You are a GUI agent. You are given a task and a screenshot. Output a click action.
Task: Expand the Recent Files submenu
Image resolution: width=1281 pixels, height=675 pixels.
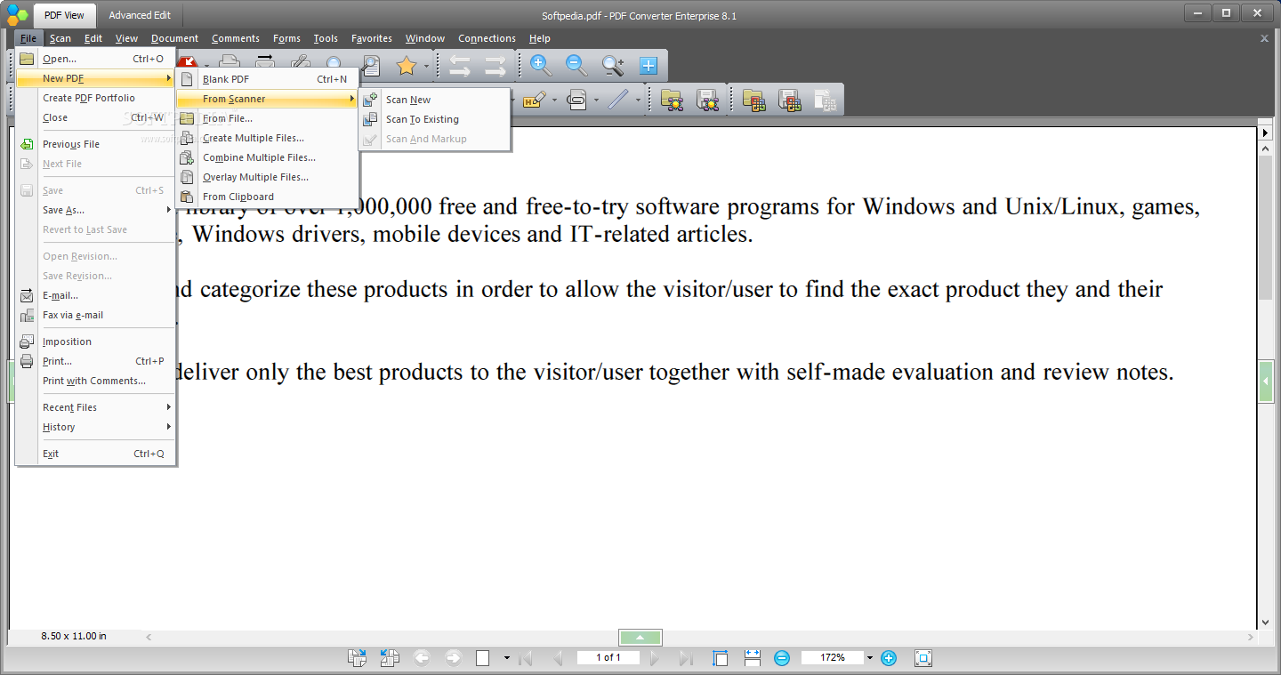click(x=96, y=407)
